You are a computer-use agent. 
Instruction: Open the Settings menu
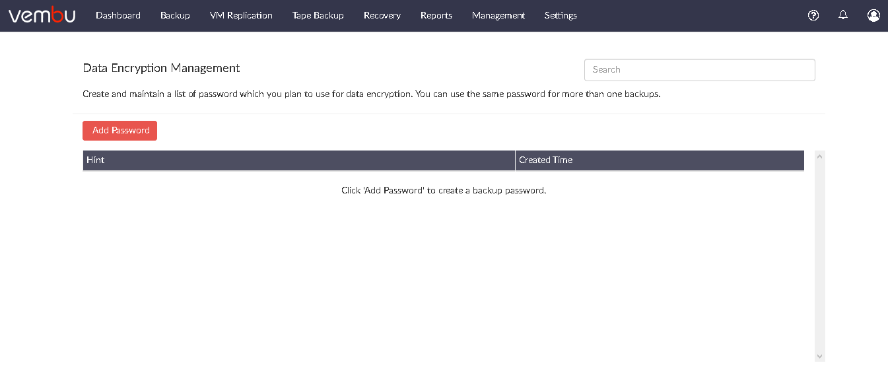(561, 15)
